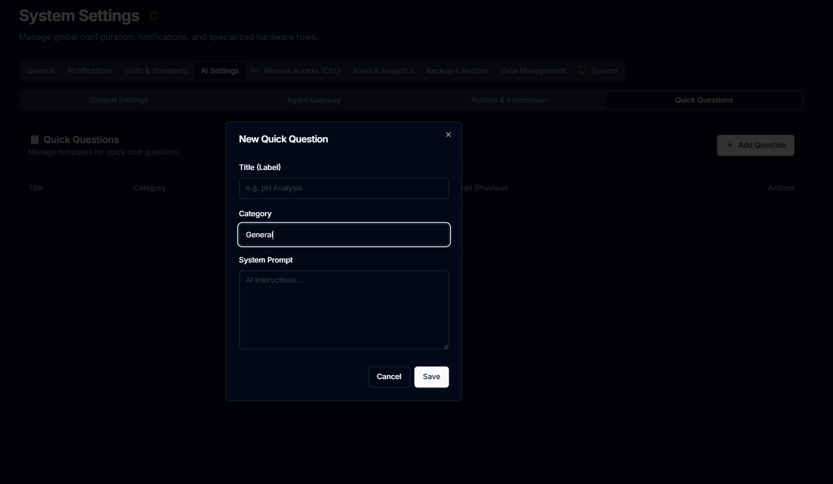Click 'Manage templates for quick chat questions' text

pyautogui.click(x=104, y=152)
